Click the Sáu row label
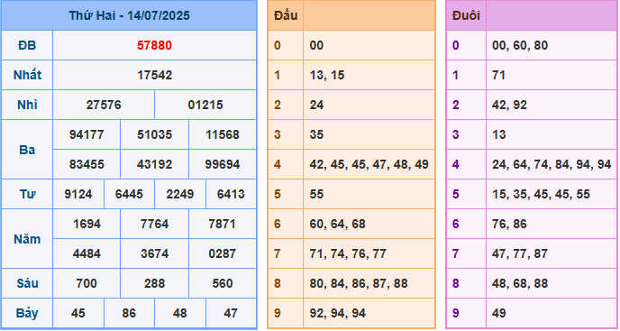The width and height of the screenshot is (620, 331). point(27,283)
